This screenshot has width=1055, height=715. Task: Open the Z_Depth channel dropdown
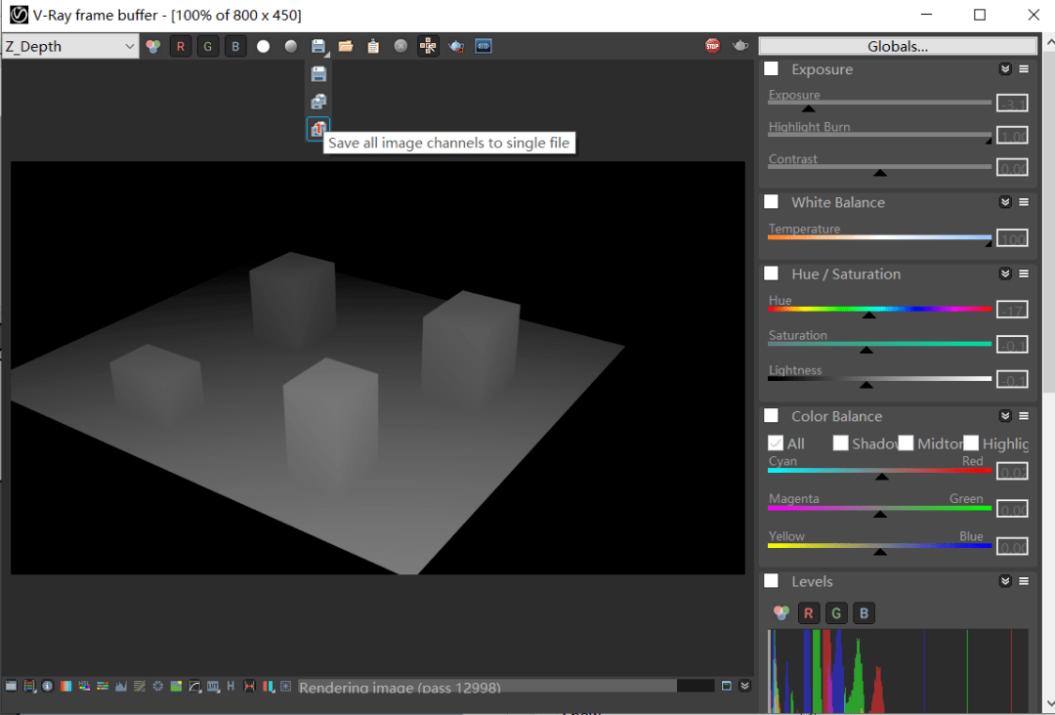70,46
